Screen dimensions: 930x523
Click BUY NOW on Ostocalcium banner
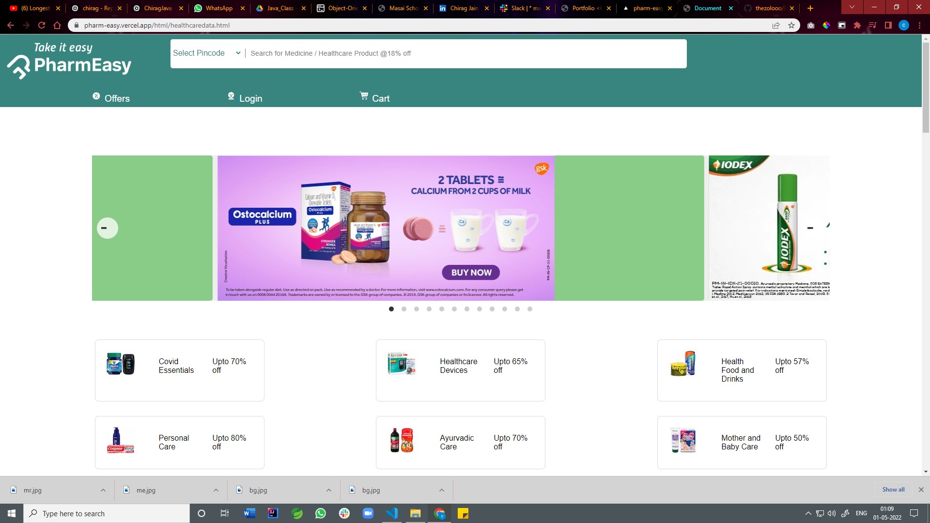(x=471, y=273)
